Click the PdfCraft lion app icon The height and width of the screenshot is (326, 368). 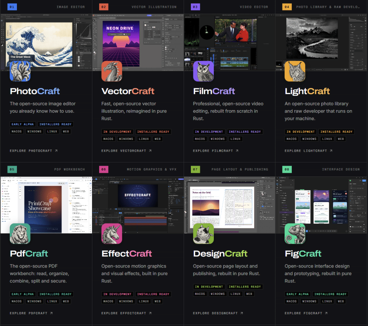[x=20, y=233]
